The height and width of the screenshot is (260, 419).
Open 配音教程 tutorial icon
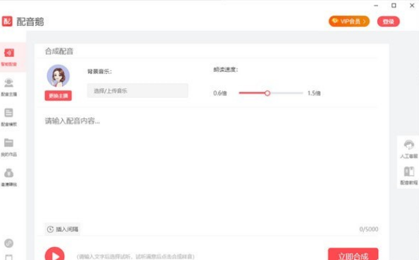[x=409, y=176]
